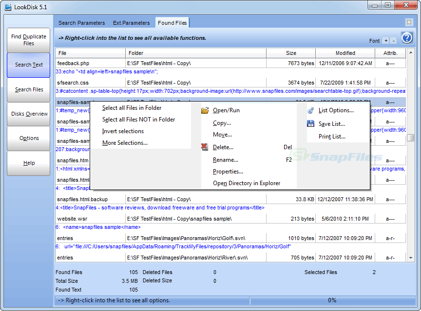
Task: Sort the list by Size column header
Action: coord(291,53)
